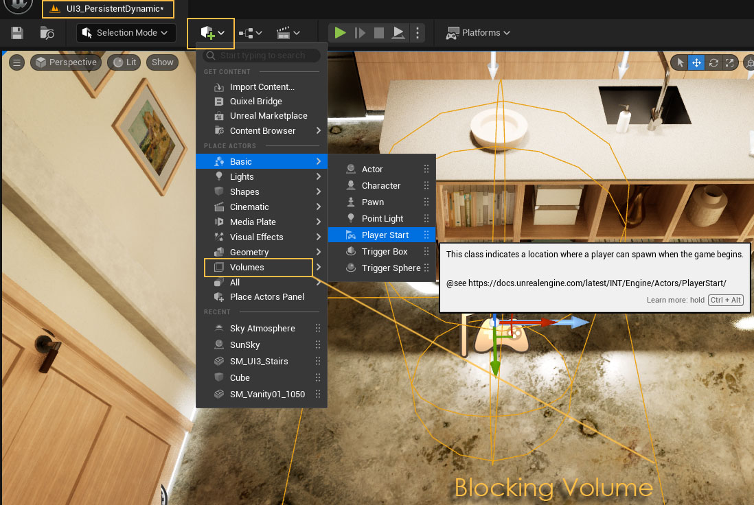
Task: Click the search field in add menu
Action: 268,56
